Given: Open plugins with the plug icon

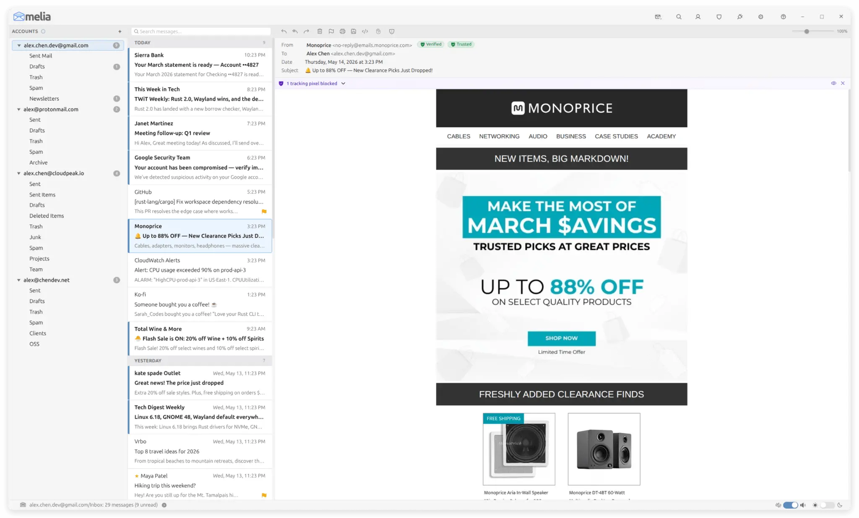Looking at the screenshot, I should pyautogui.click(x=740, y=17).
